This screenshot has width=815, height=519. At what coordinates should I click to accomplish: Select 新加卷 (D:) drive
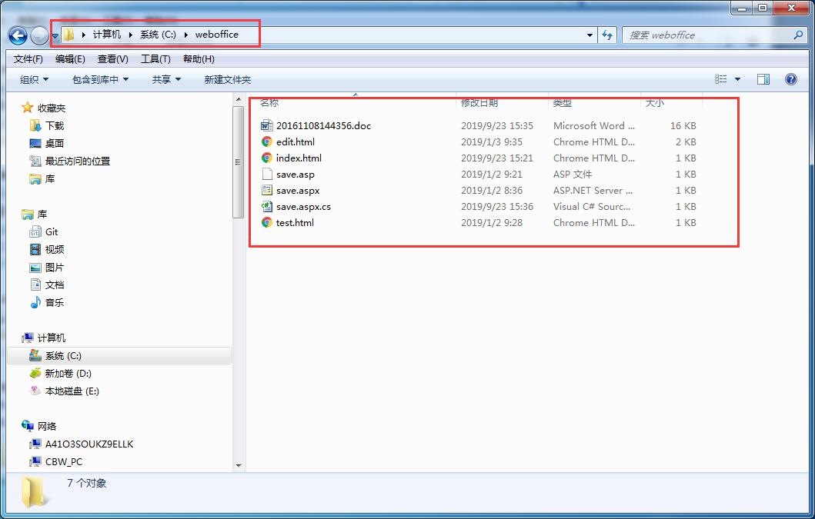coord(68,374)
